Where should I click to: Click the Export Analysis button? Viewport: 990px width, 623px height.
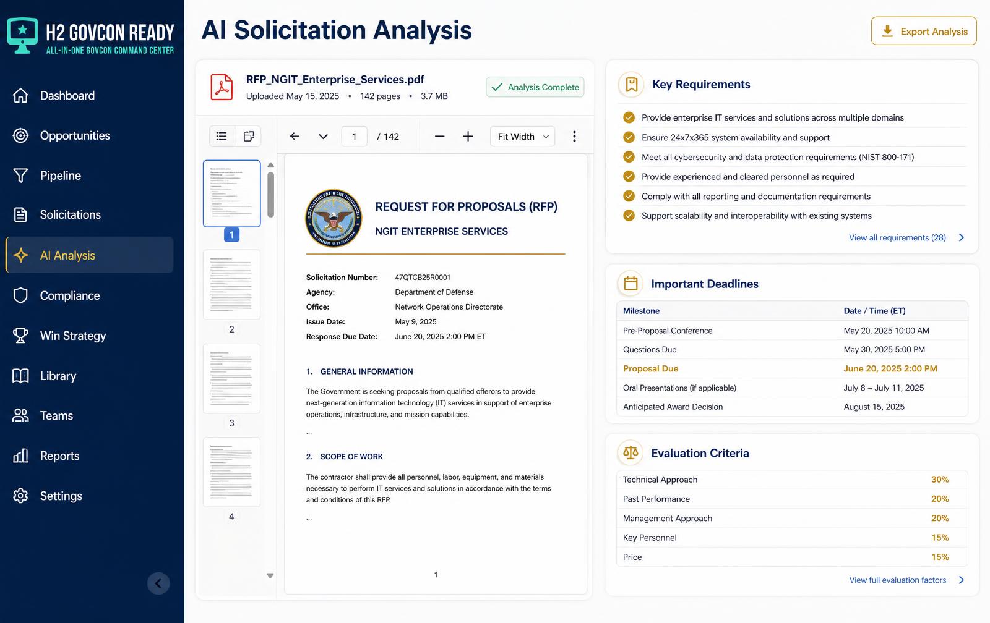coord(924,31)
